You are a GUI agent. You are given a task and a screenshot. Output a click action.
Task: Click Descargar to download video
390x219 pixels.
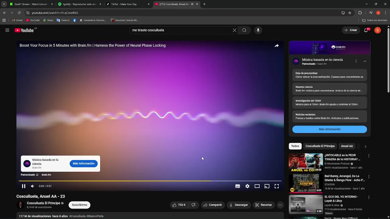[x=239, y=205]
